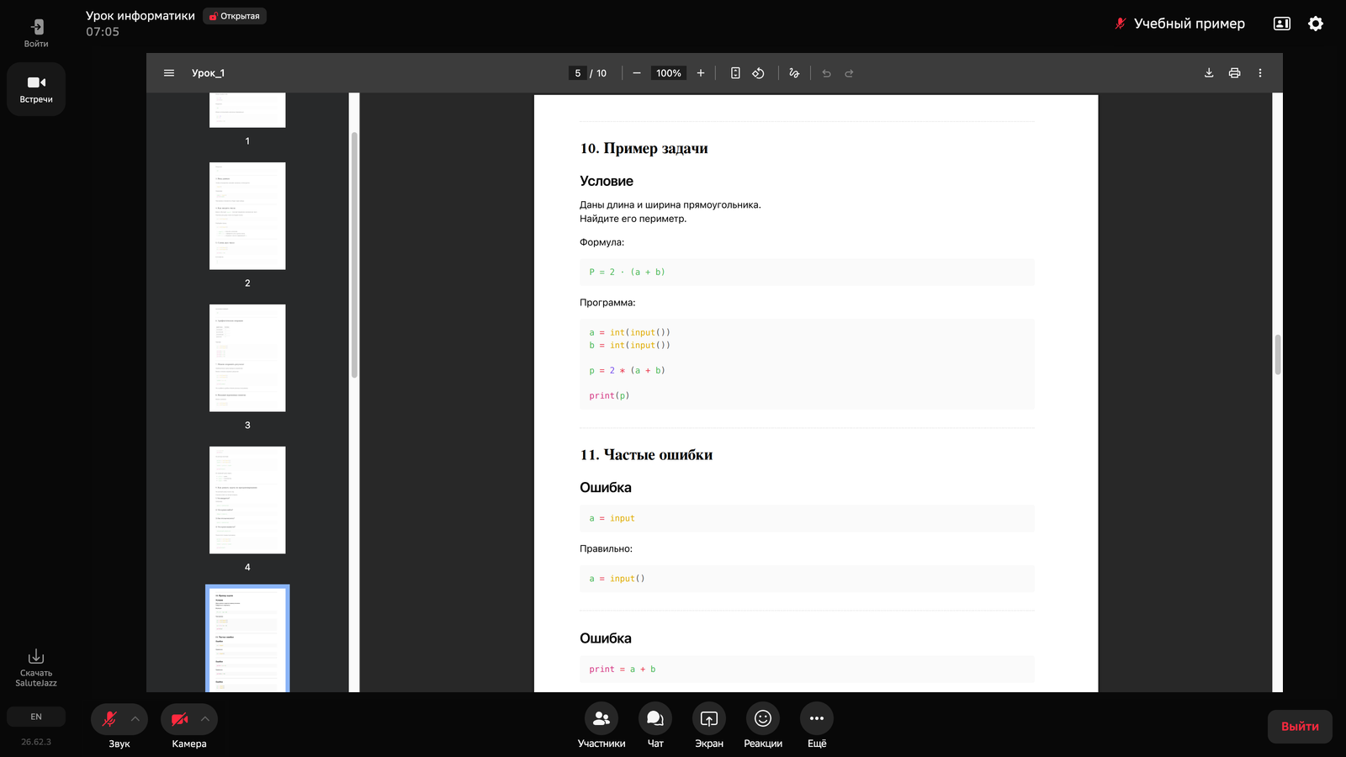Viewport: 1346px width, 757px height.
Task: Unmute the microphone Звук button
Action: tap(109, 719)
